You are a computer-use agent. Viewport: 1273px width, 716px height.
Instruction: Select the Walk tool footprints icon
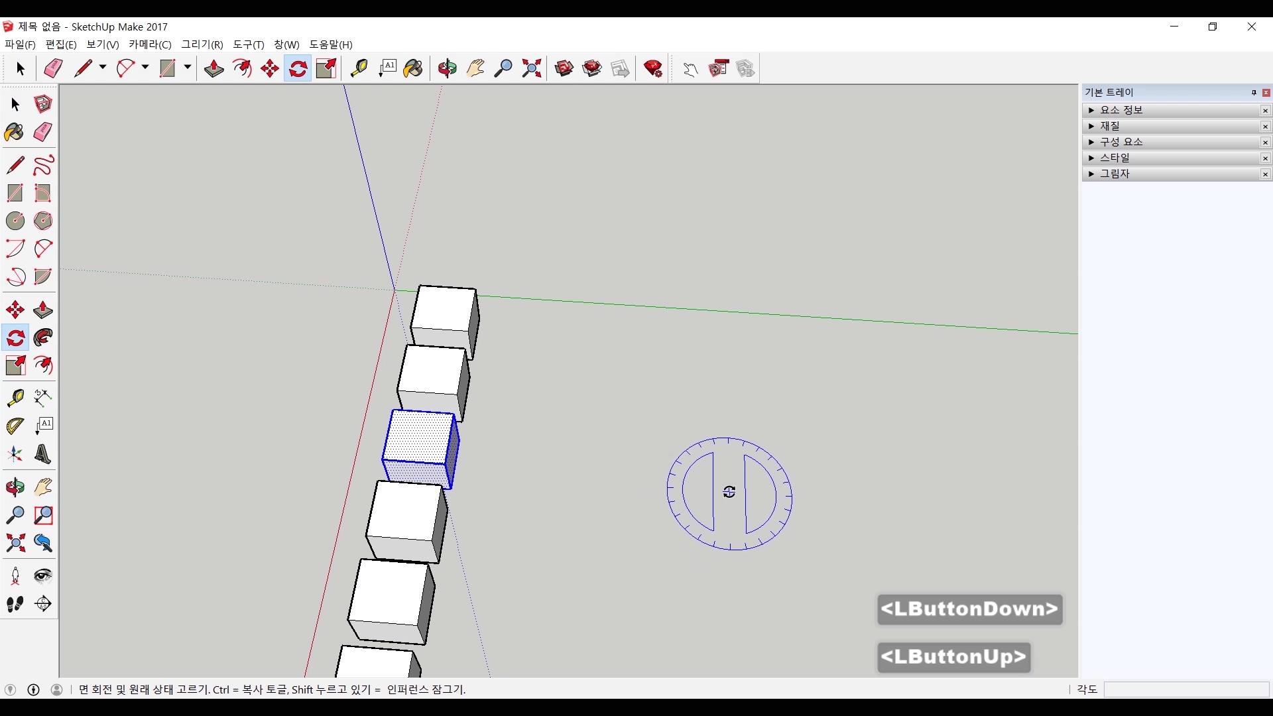click(x=15, y=604)
